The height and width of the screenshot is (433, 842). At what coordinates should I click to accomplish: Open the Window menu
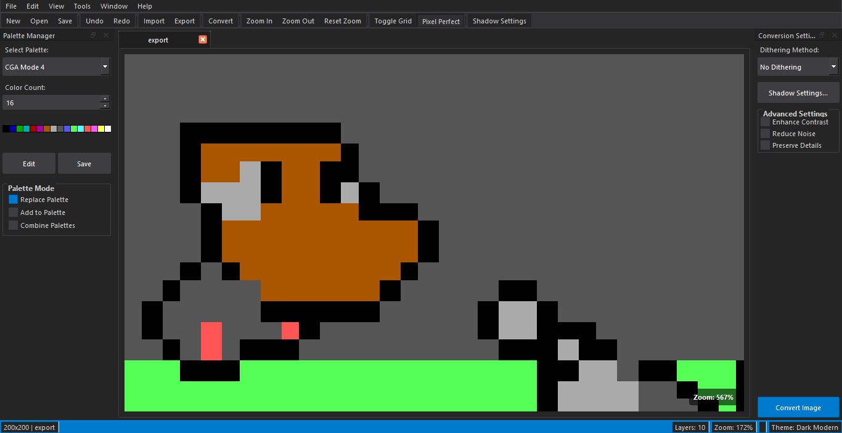(x=114, y=6)
